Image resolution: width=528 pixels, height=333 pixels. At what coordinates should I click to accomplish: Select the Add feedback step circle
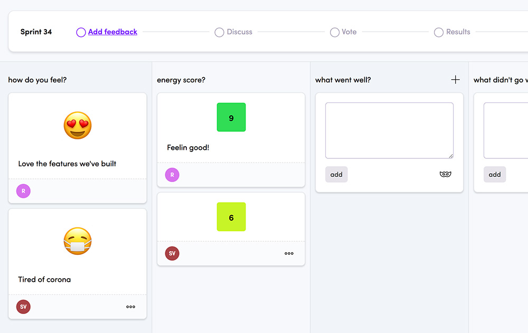click(x=81, y=32)
